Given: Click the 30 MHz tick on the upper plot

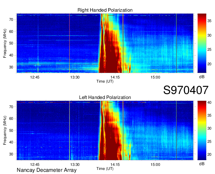Looking at the screenshot, I should coord(11,67).
